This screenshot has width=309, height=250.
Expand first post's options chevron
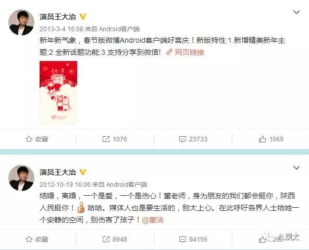point(296,13)
